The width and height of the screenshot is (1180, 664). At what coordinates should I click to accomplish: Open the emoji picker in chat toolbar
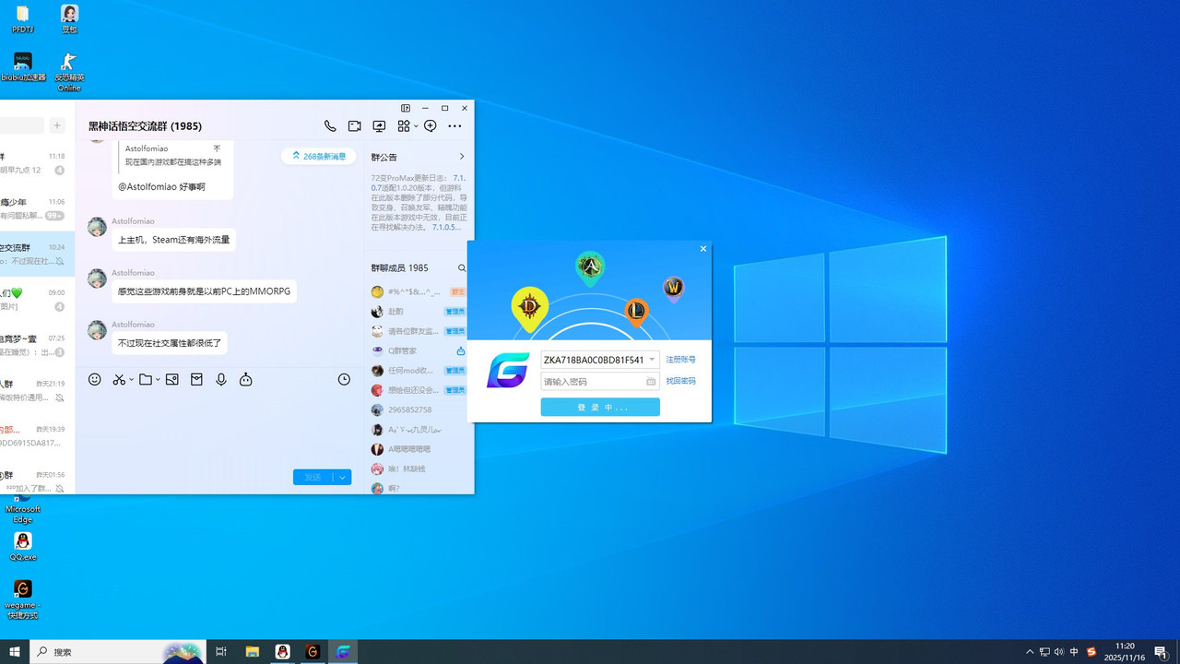click(x=94, y=379)
